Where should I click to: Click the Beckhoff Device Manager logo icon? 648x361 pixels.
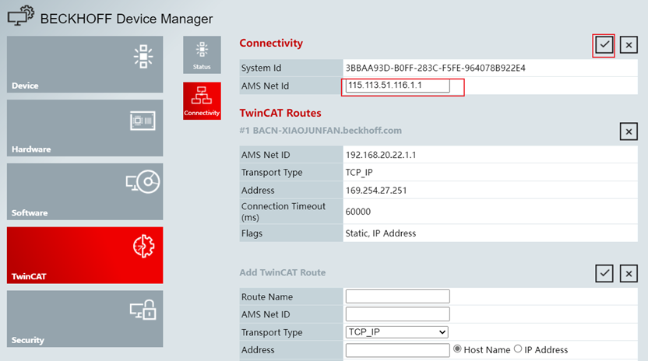[x=21, y=16]
